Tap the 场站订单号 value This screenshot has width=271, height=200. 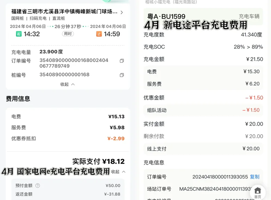pos(215,189)
